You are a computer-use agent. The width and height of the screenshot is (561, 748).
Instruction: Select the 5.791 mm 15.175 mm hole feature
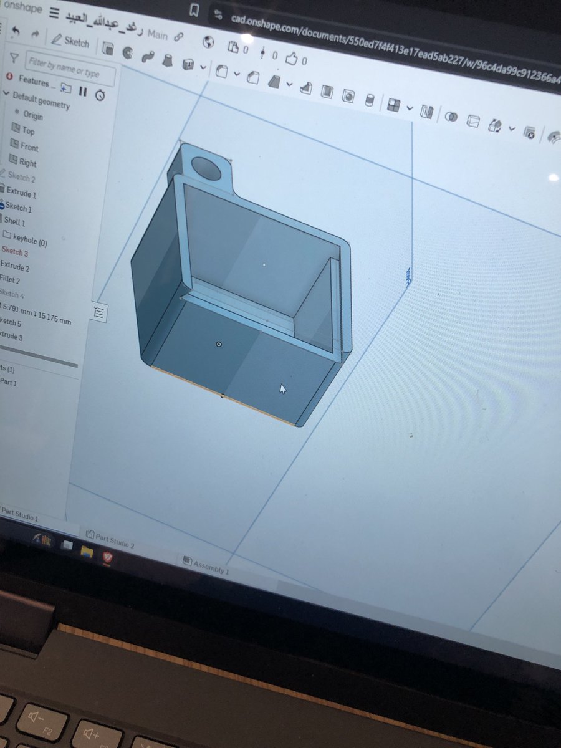pyautogui.click(x=36, y=314)
